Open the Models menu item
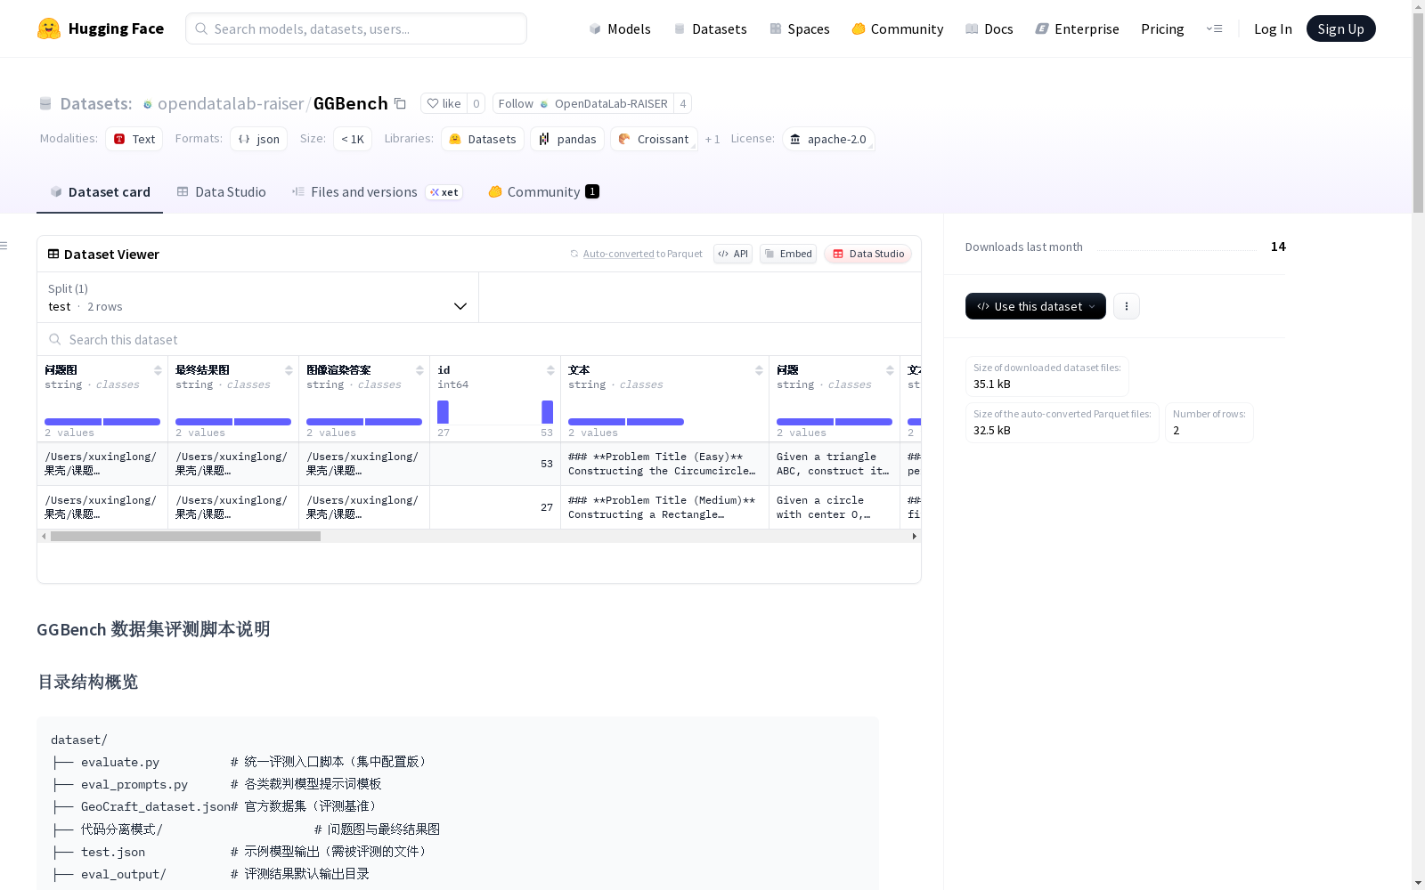 pos(620,28)
